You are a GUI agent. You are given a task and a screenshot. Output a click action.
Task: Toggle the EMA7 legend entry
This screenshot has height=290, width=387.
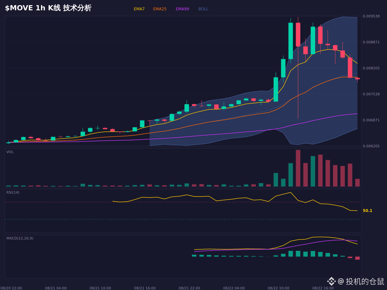[139, 9]
